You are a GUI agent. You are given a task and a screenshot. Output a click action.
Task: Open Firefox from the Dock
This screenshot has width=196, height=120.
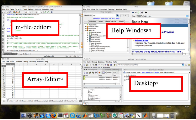(x=54, y=115)
